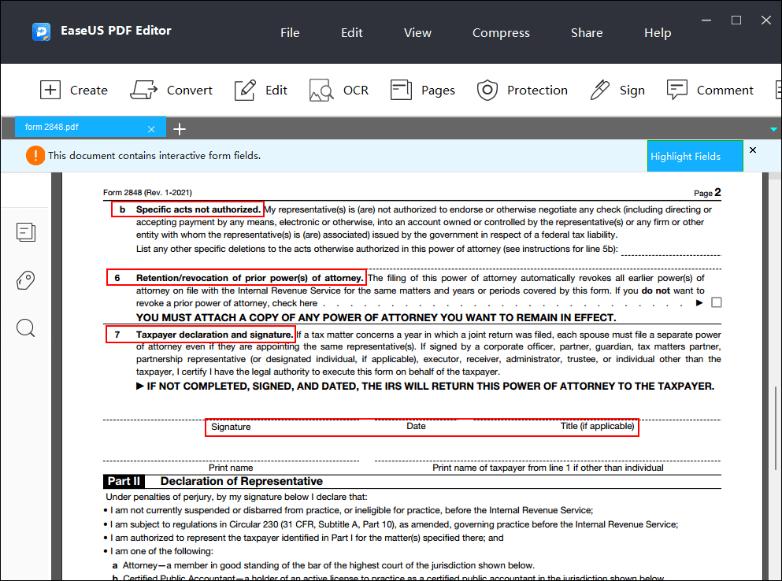Viewport: 782px width, 581px height.
Task: Click the Edit pencil icon in toolbar
Action: point(245,91)
